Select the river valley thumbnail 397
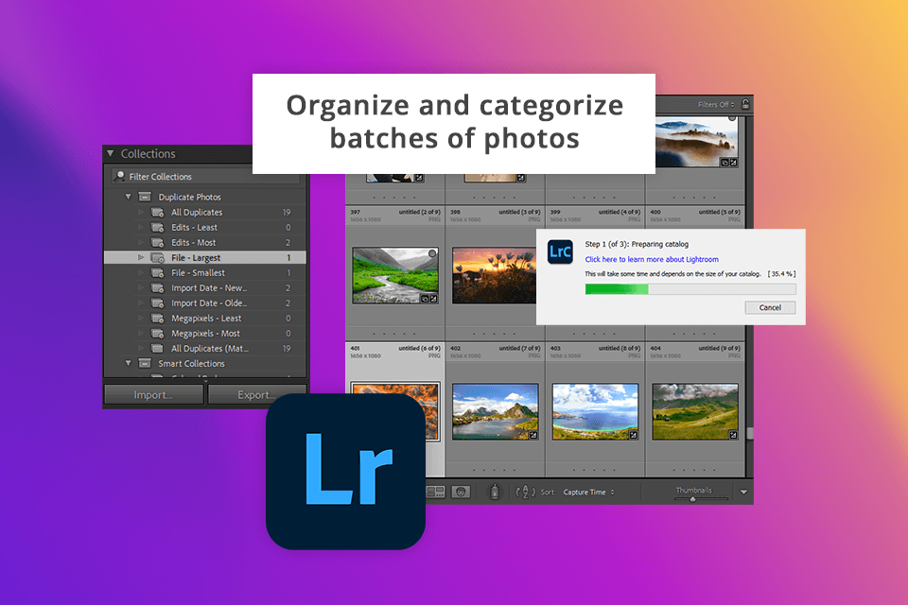The height and width of the screenshot is (605, 908). 395,276
